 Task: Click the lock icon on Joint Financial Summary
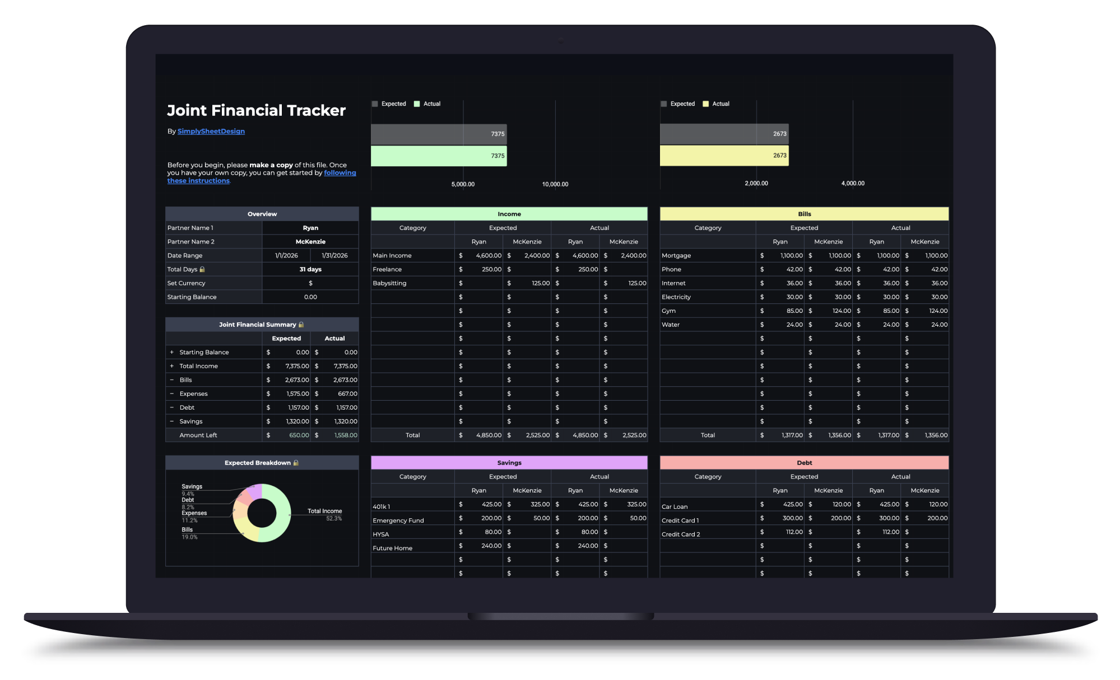[x=301, y=325]
